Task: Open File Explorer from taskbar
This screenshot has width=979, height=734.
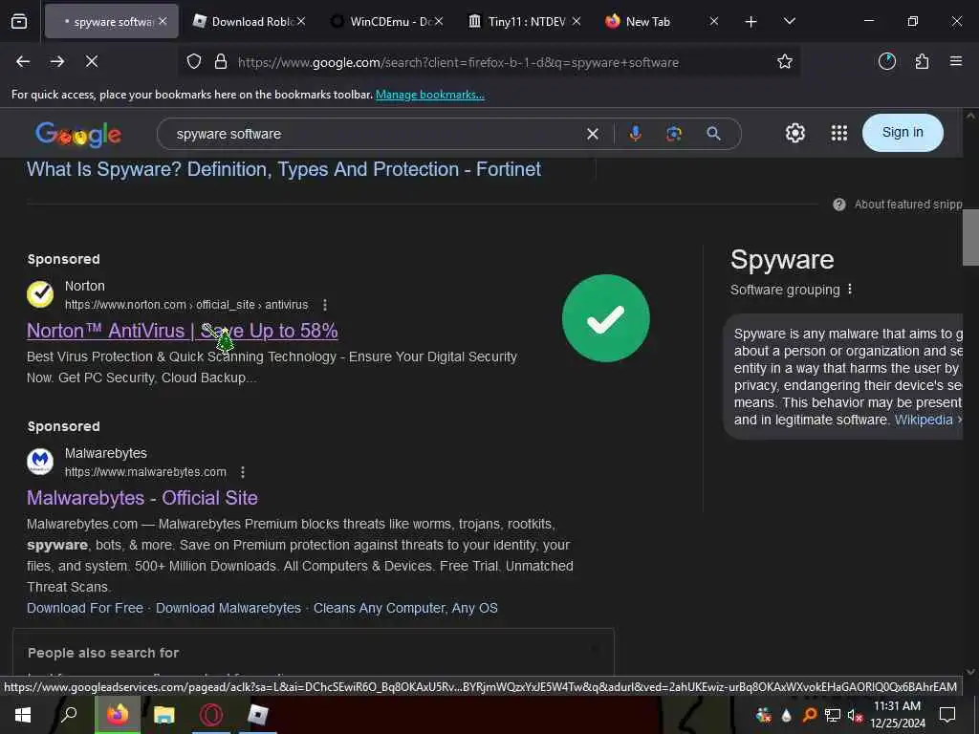Action: [163, 715]
